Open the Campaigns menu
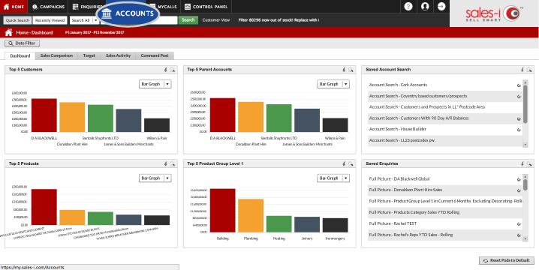This screenshot has height=270, width=539. point(48,7)
